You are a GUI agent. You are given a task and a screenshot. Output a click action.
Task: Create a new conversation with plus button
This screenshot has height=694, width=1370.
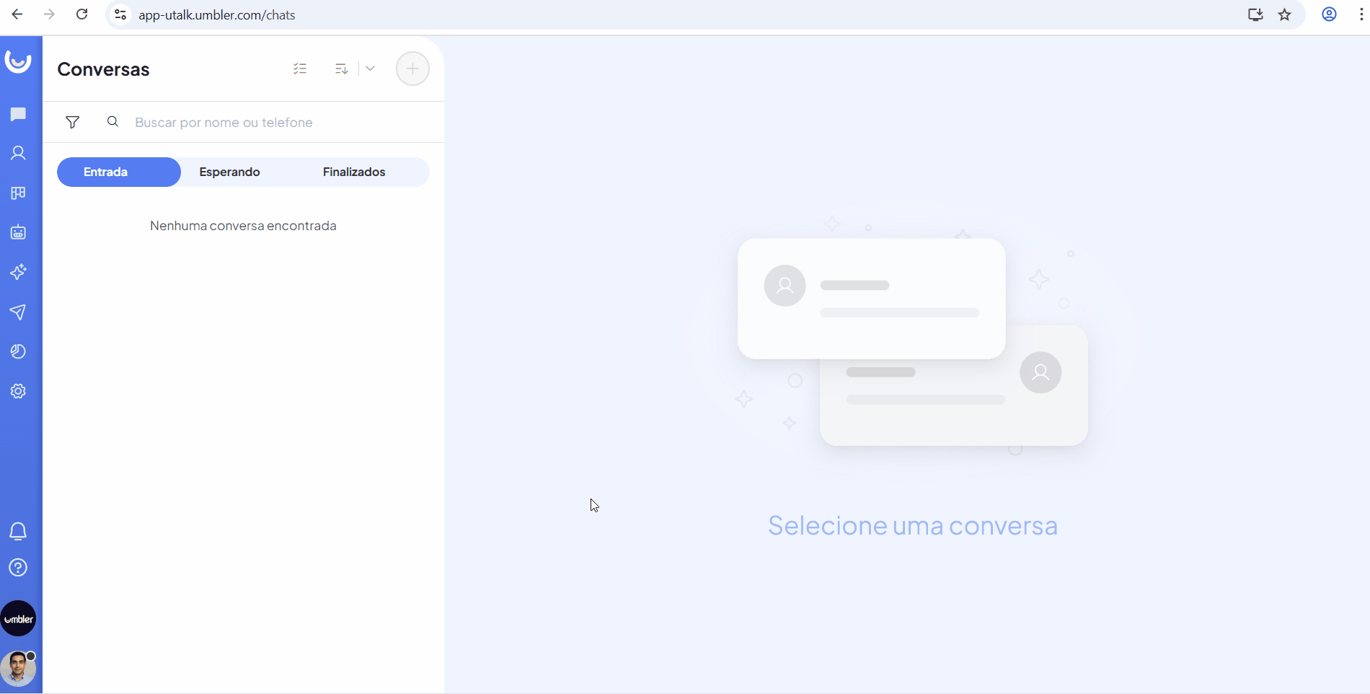412,69
